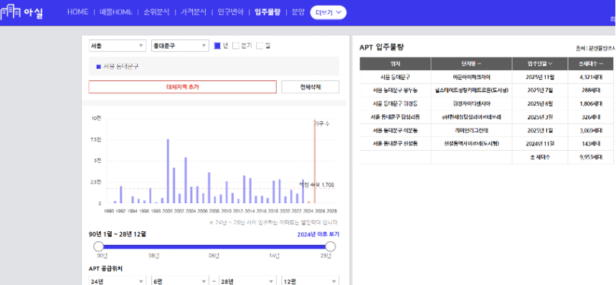Open the 12월 end month dropdown
Viewport: 616px width, 285px height.
(310, 281)
